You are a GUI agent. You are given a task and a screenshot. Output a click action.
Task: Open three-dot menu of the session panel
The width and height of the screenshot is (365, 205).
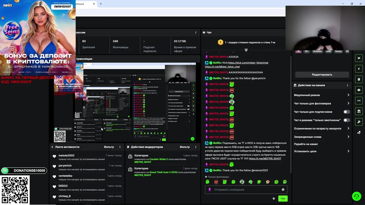click(196, 32)
